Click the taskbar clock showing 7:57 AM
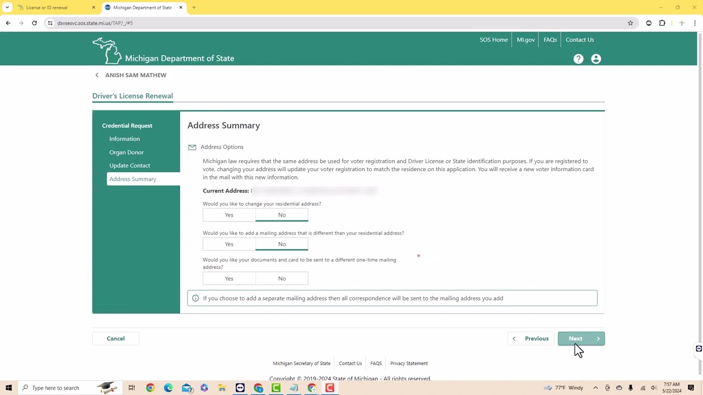The width and height of the screenshot is (703, 395). pos(672,388)
